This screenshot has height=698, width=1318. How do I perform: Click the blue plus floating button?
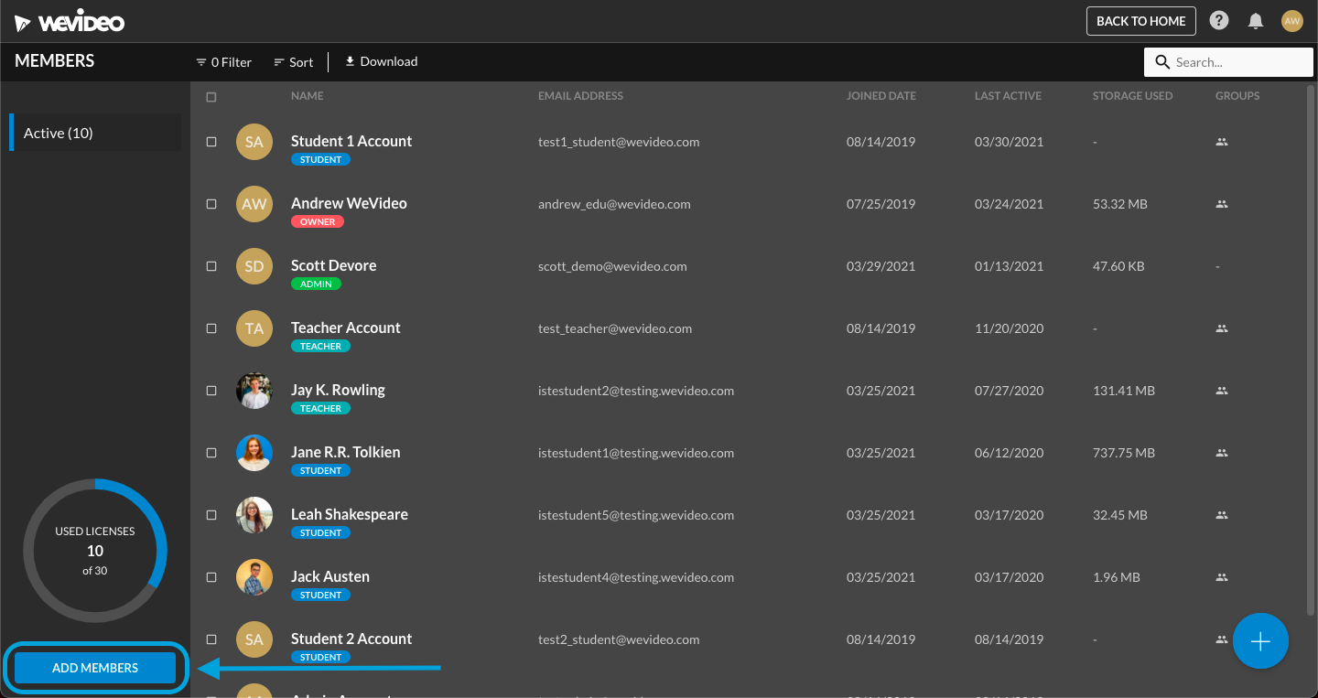click(x=1260, y=641)
